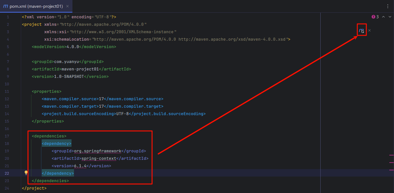Select the pom.xml (maven-project01) tab

(36, 6)
